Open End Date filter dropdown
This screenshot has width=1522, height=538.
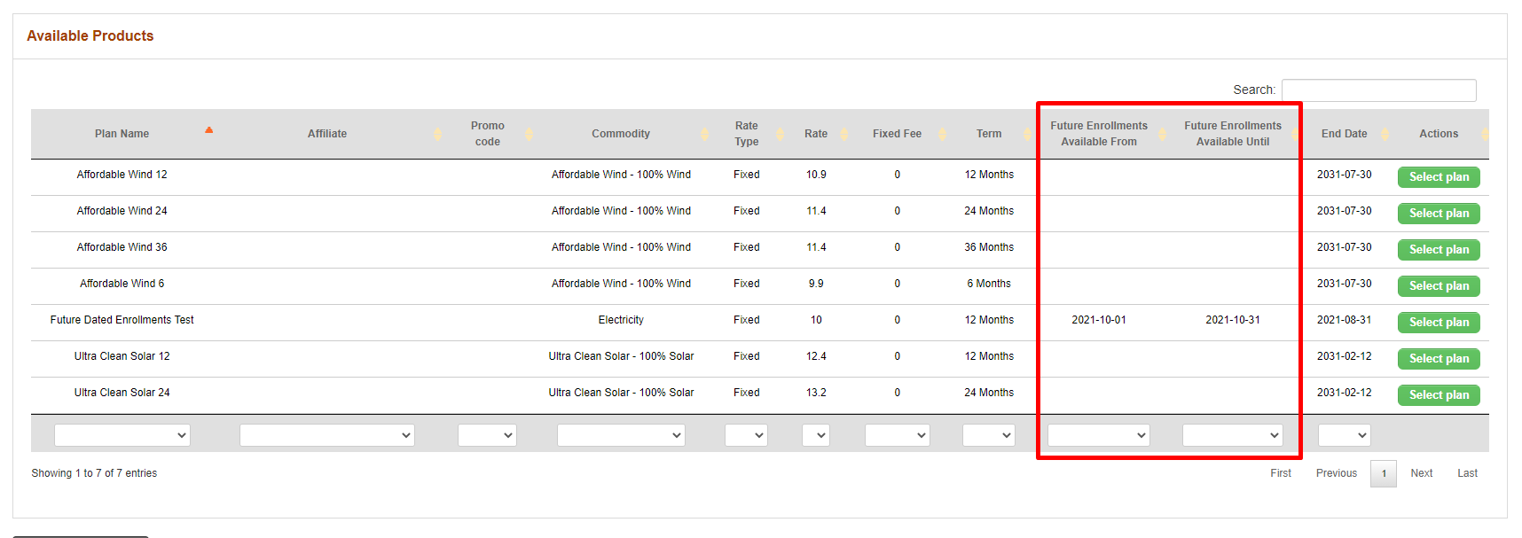pyautogui.click(x=1345, y=435)
